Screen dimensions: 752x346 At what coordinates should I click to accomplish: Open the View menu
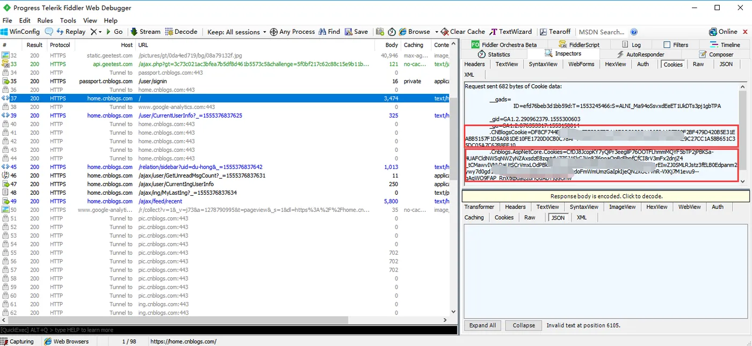90,20
